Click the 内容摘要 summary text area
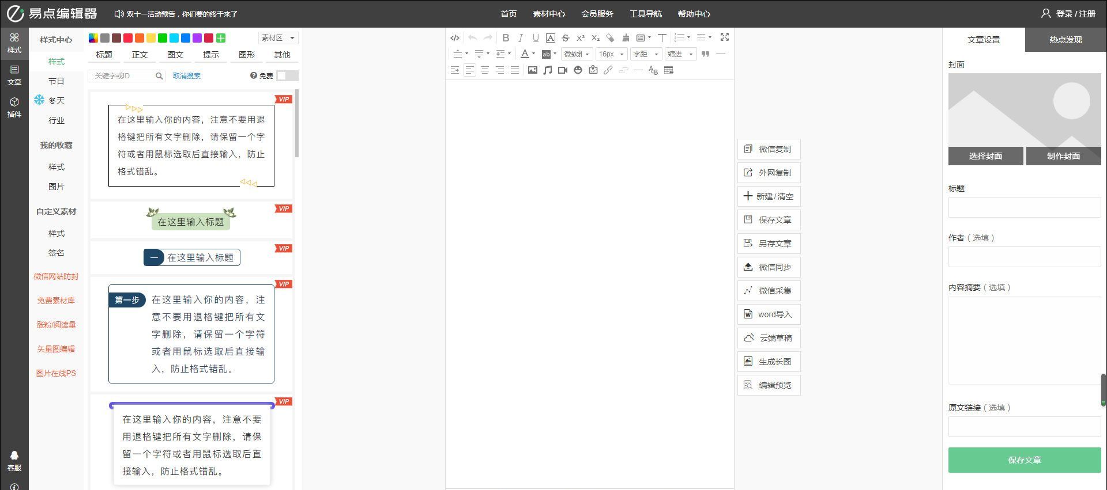This screenshot has height=490, width=1107. pyautogui.click(x=1025, y=340)
